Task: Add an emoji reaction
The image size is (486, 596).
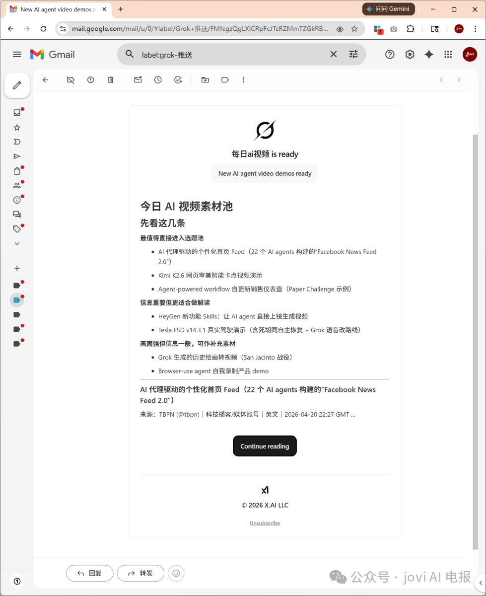Action: pyautogui.click(x=176, y=573)
